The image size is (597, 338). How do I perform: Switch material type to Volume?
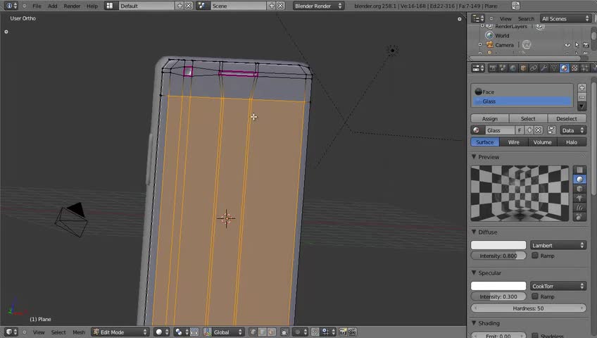(x=543, y=142)
